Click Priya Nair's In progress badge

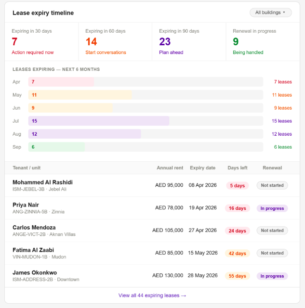[272, 208]
